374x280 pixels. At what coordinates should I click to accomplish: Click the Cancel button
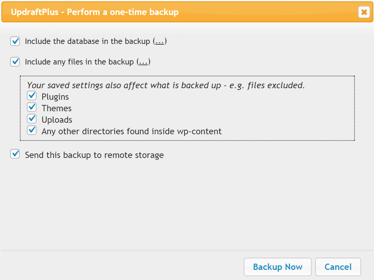point(338,267)
